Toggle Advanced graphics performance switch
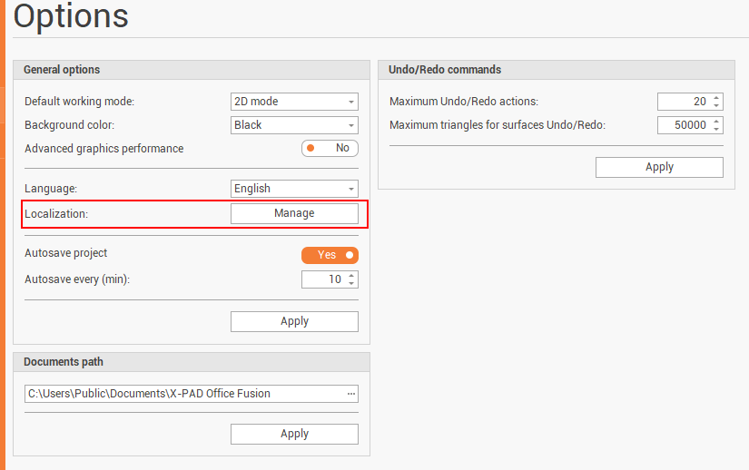The image size is (749, 470). pos(330,148)
